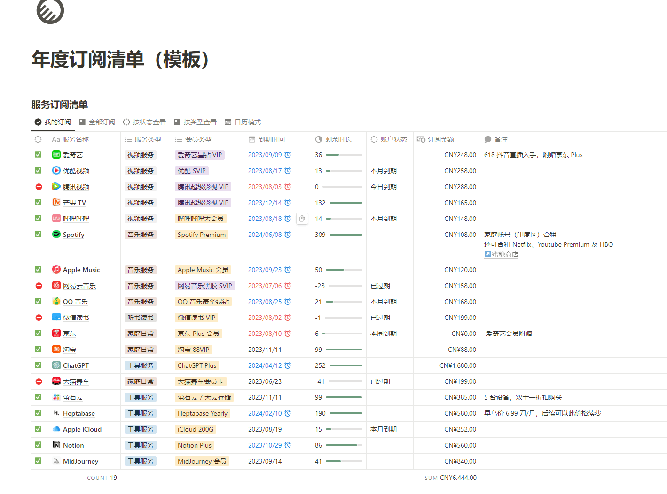Screen dimensions: 667x494
Task: Switch to the 按类型查看 view tab
Action: click(x=195, y=122)
